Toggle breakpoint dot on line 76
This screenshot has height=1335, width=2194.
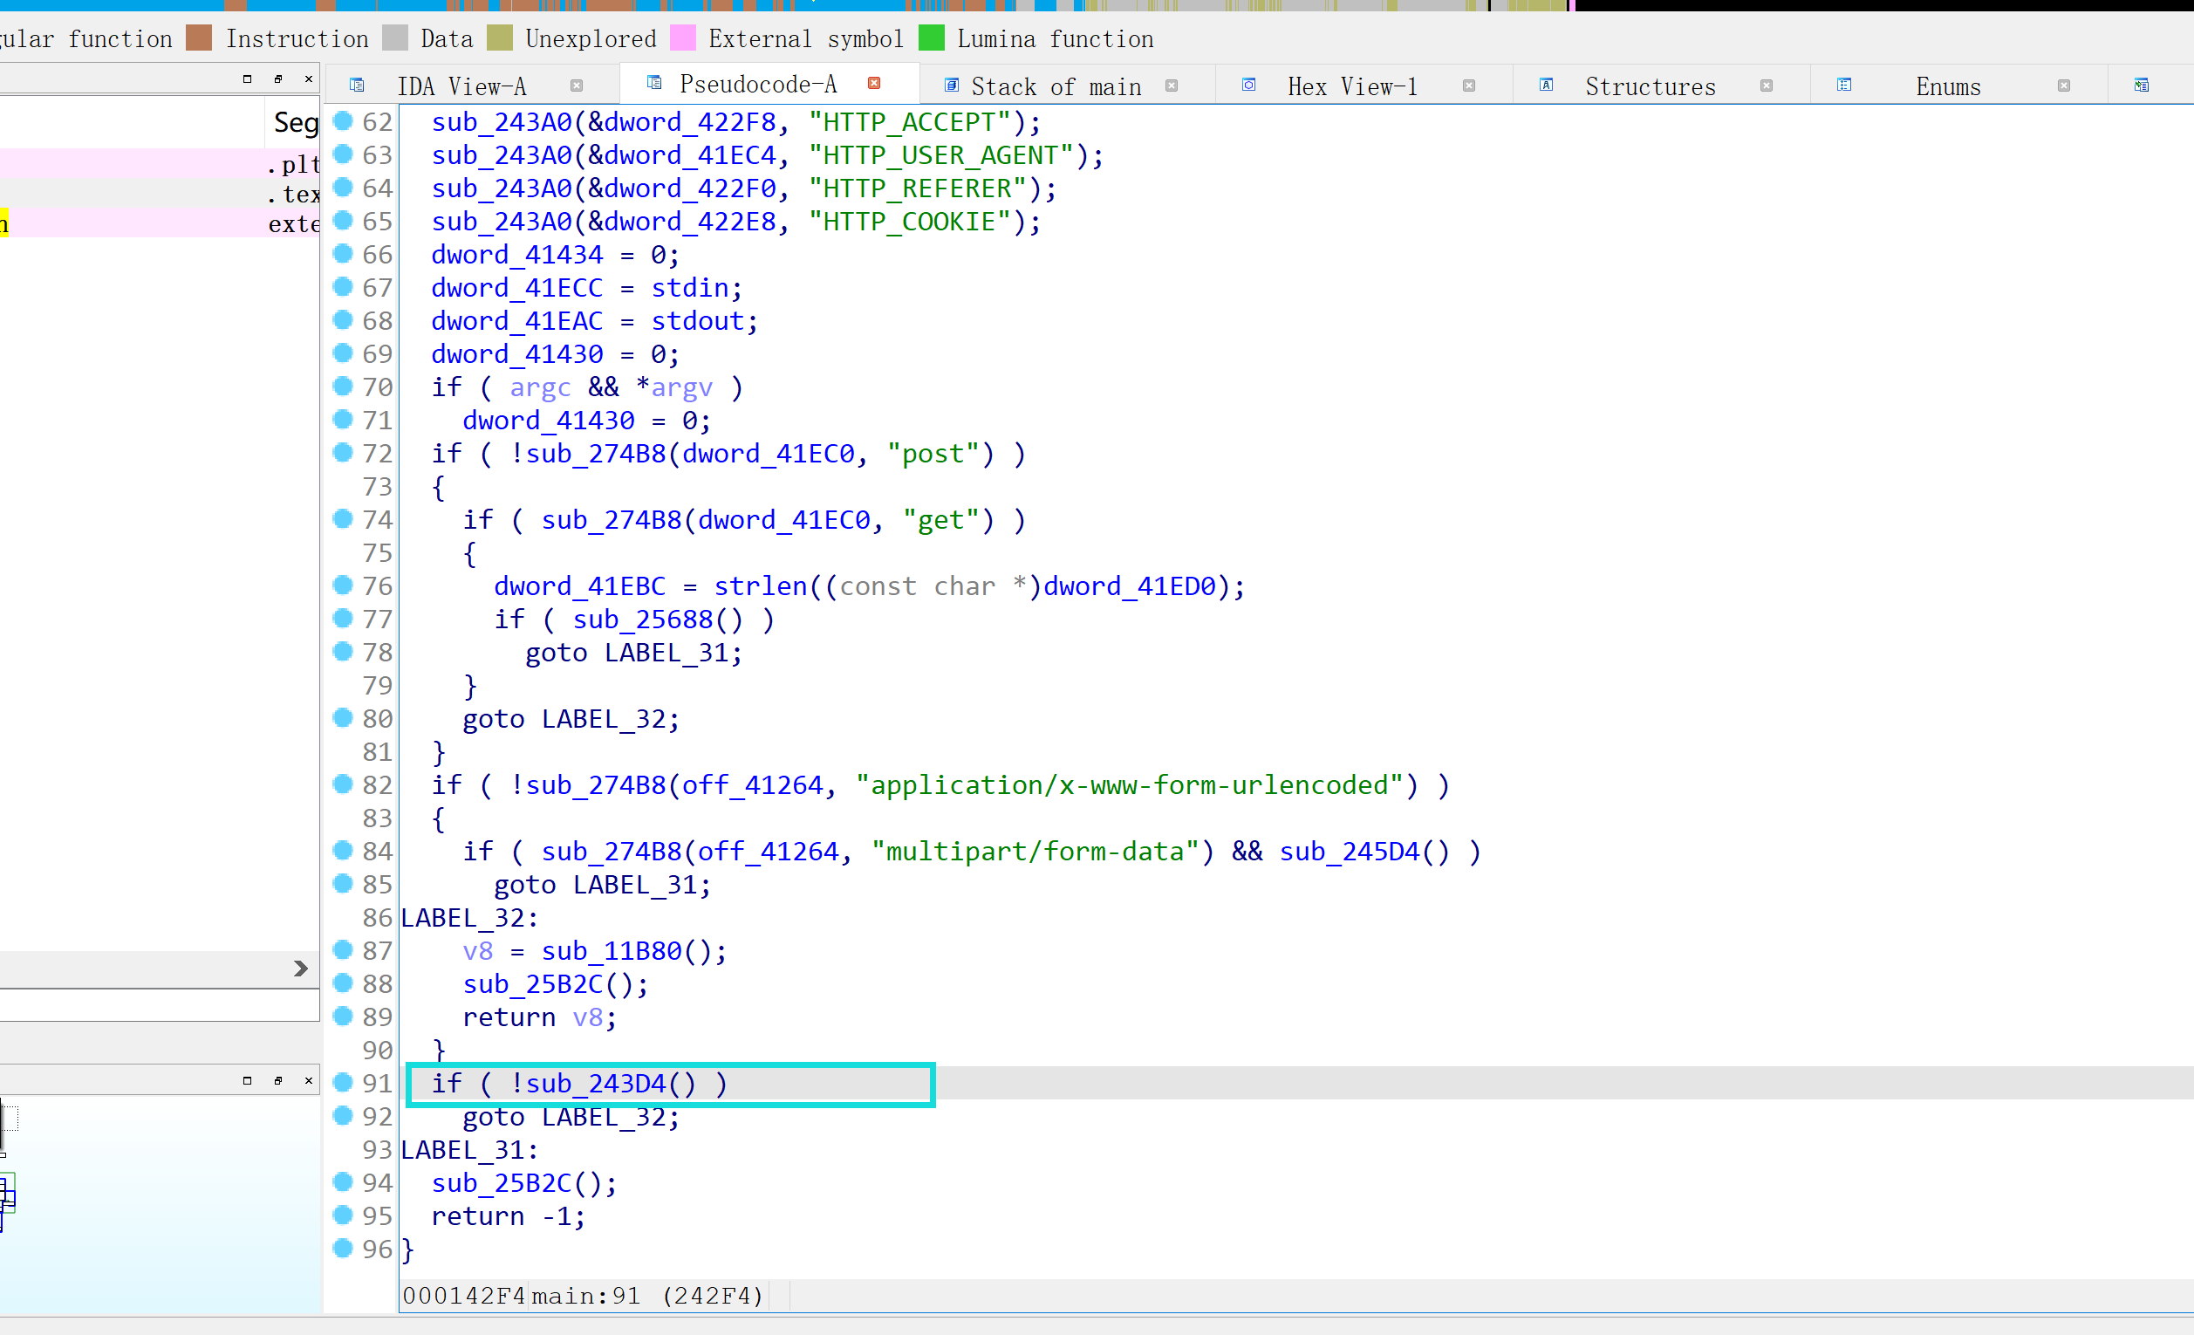point(343,585)
